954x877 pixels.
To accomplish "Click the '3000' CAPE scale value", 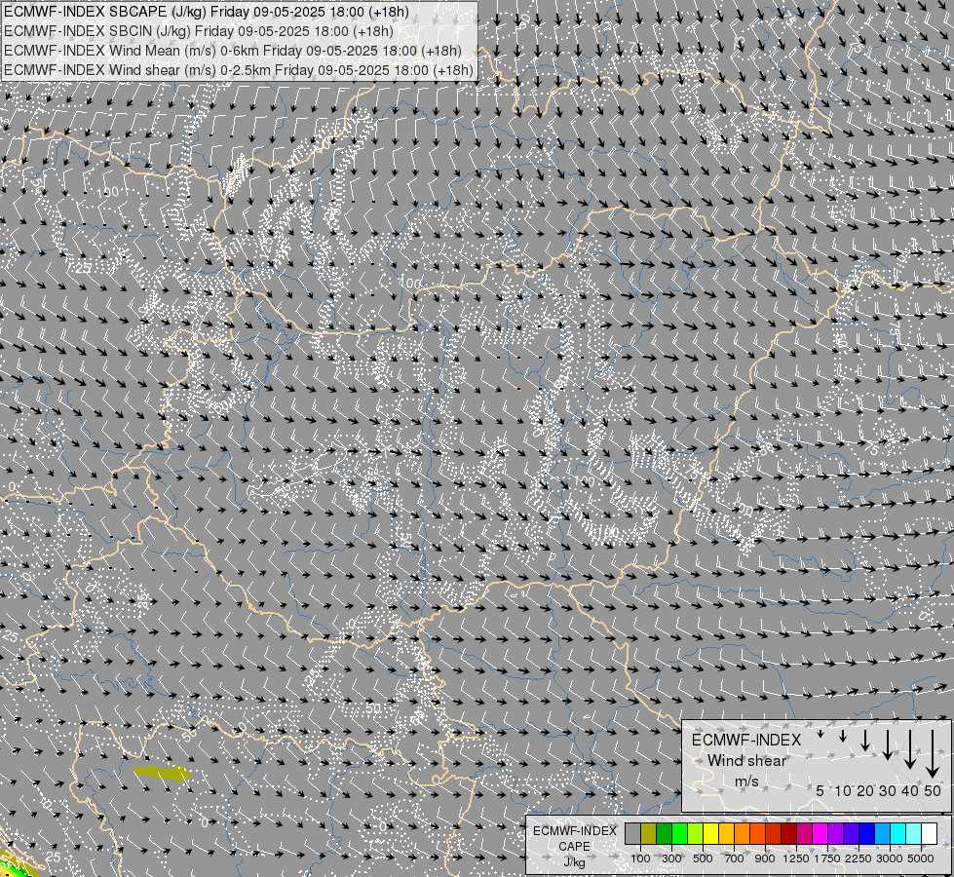I will (x=890, y=858).
